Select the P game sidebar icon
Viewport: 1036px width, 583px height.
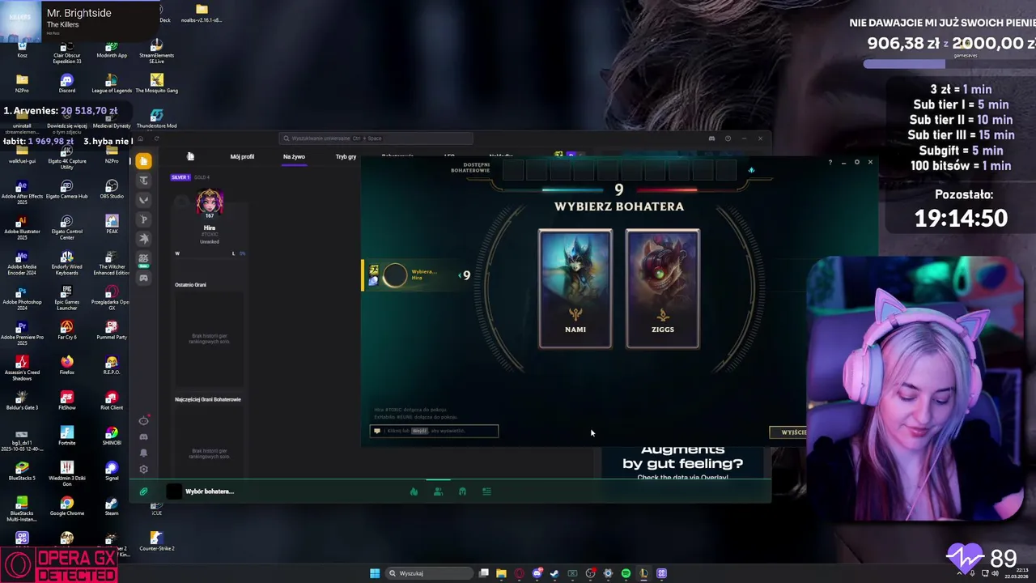(x=143, y=219)
